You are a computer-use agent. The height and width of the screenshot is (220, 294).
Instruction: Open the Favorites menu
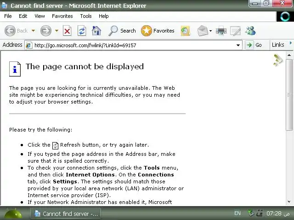(x=62, y=16)
